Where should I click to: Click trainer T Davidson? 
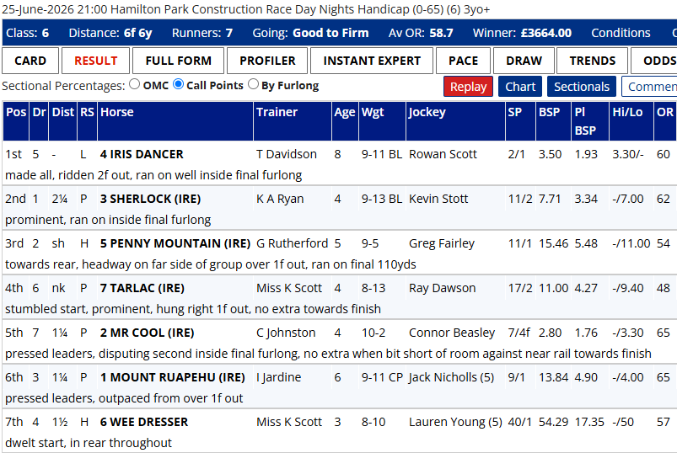point(287,154)
